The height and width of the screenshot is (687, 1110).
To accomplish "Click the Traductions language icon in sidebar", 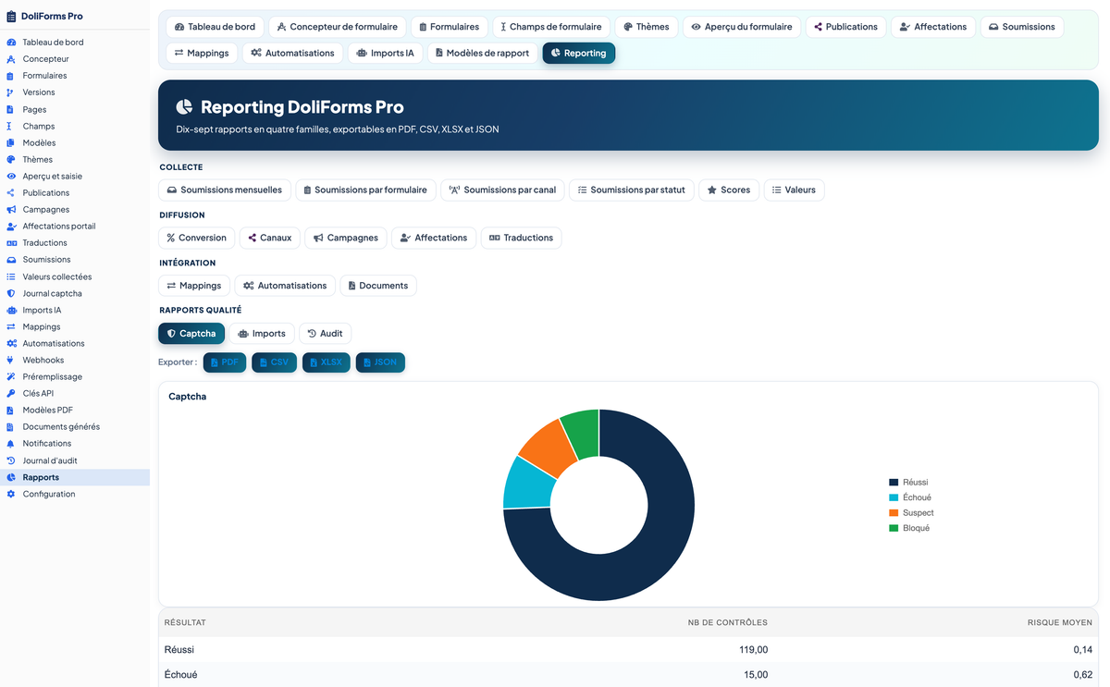I will (11, 243).
